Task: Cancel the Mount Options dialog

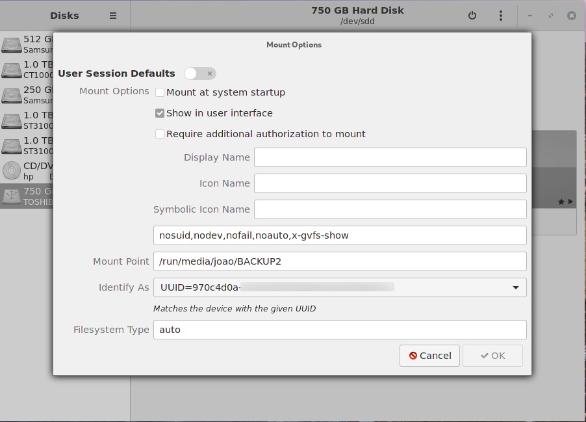Action: (430, 356)
